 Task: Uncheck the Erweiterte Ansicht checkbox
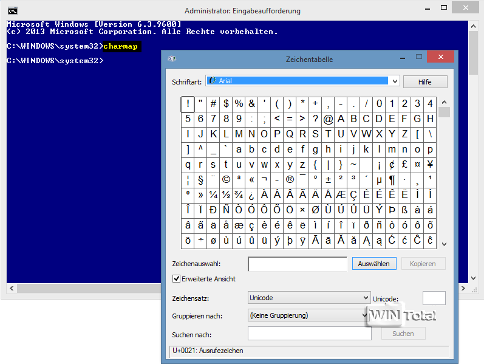[177, 279]
